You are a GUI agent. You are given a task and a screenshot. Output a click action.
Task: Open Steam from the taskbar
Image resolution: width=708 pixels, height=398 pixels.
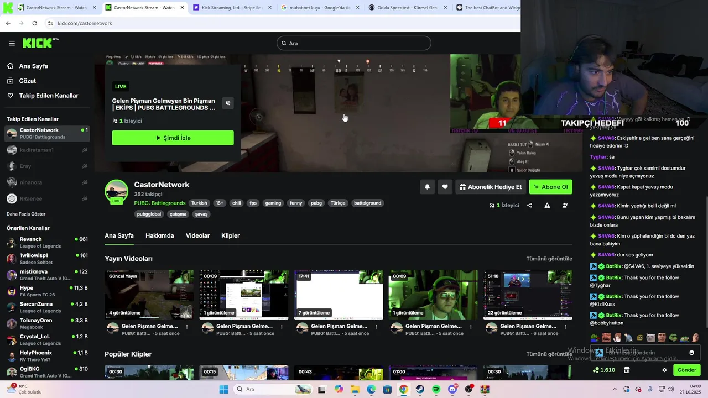point(420,389)
